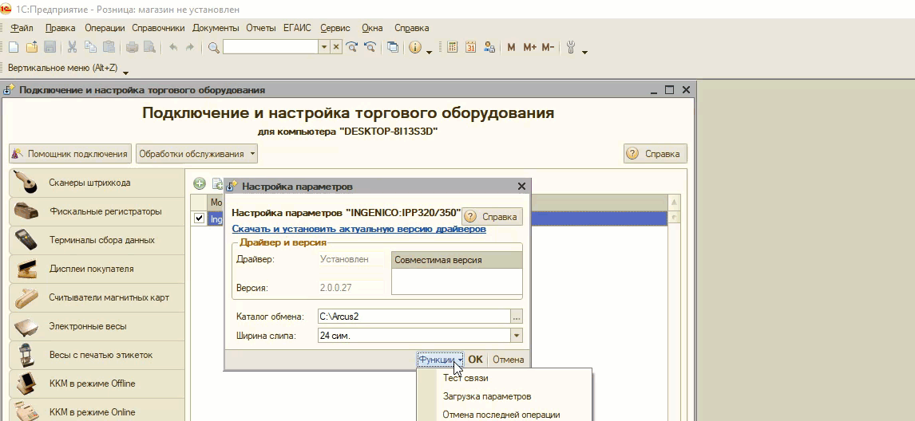Open the Функции dropdown button
This screenshot has height=421, width=915.
tap(441, 360)
